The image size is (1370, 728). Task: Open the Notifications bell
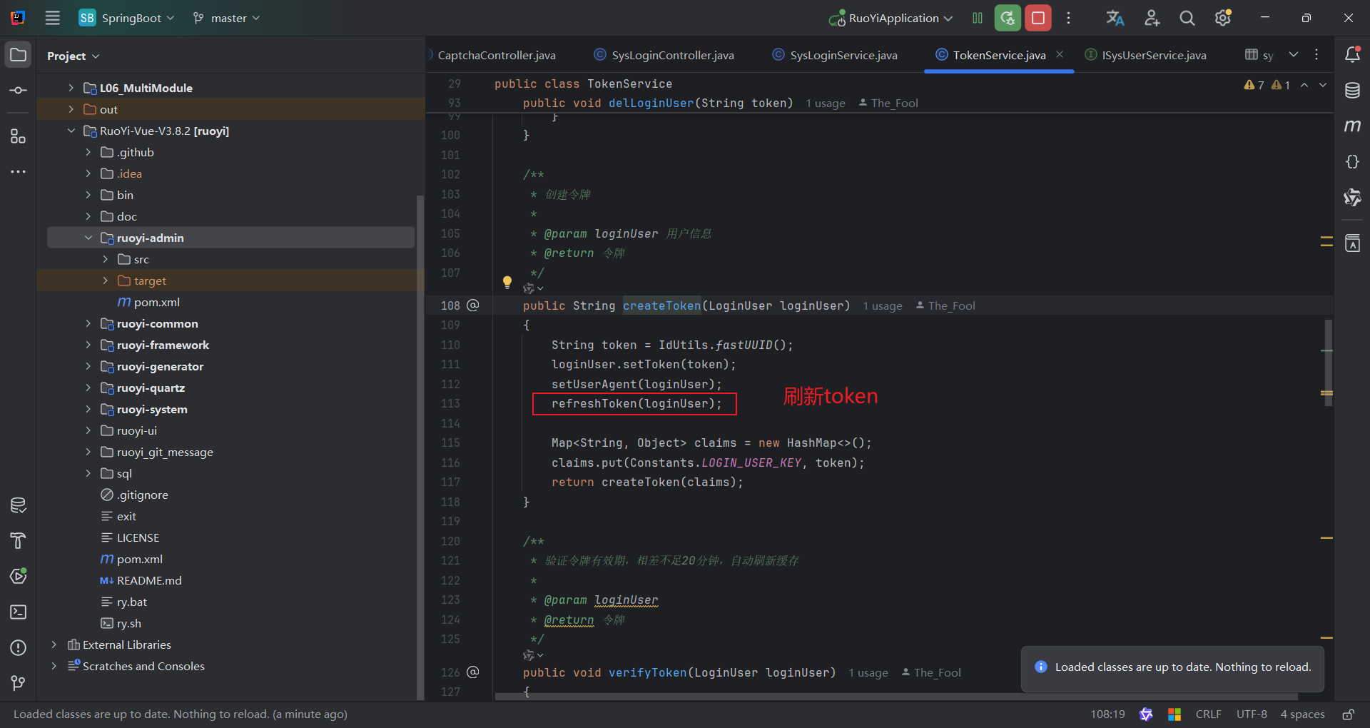[x=1352, y=55]
